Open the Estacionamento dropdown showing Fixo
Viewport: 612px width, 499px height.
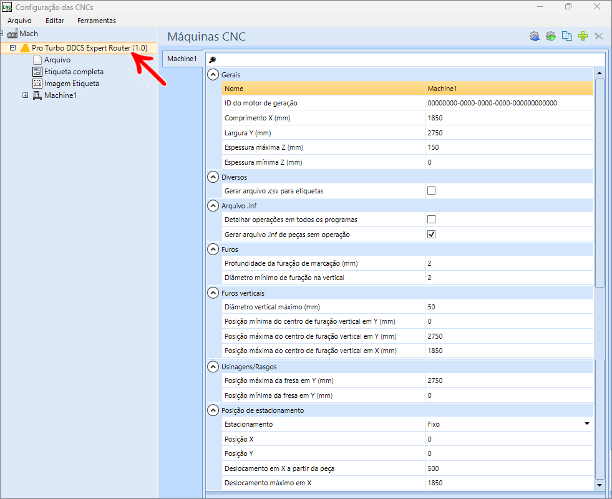point(586,424)
